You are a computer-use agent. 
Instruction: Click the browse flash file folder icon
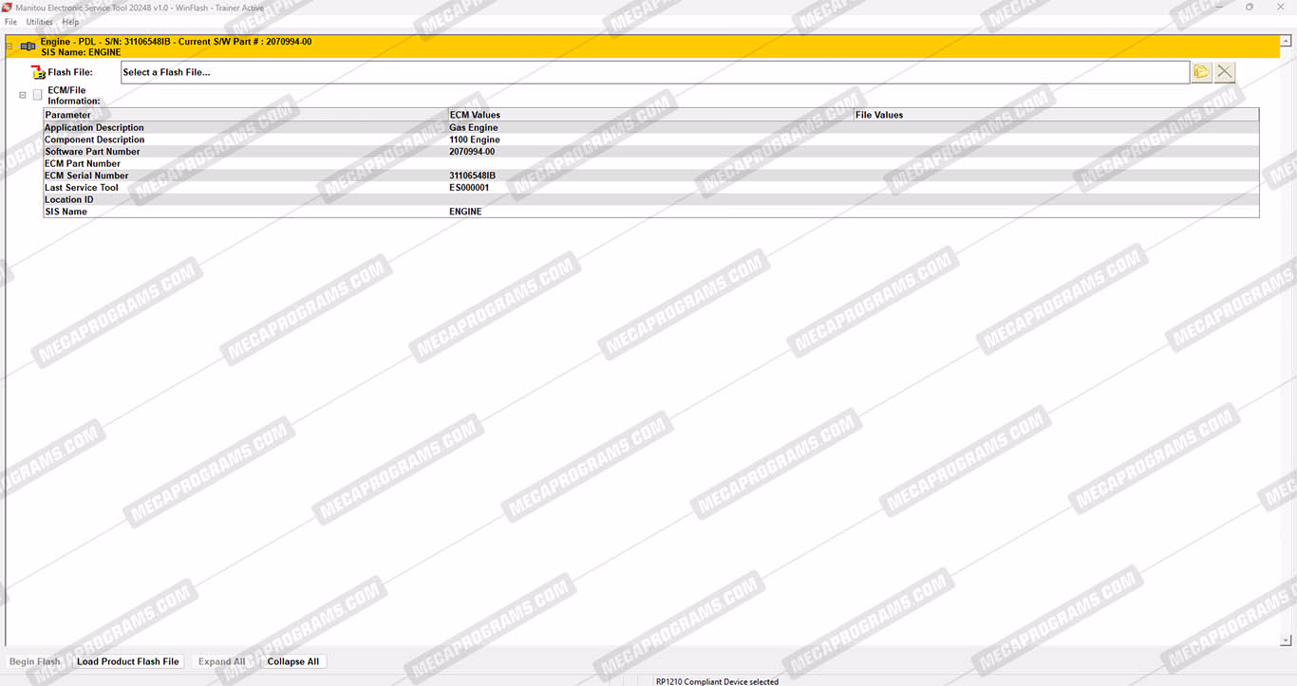pos(1201,72)
